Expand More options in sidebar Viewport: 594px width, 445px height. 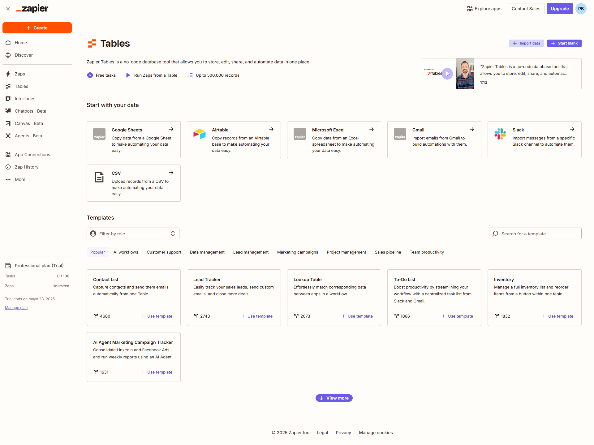pyautogui.click(x=37, y=179)
